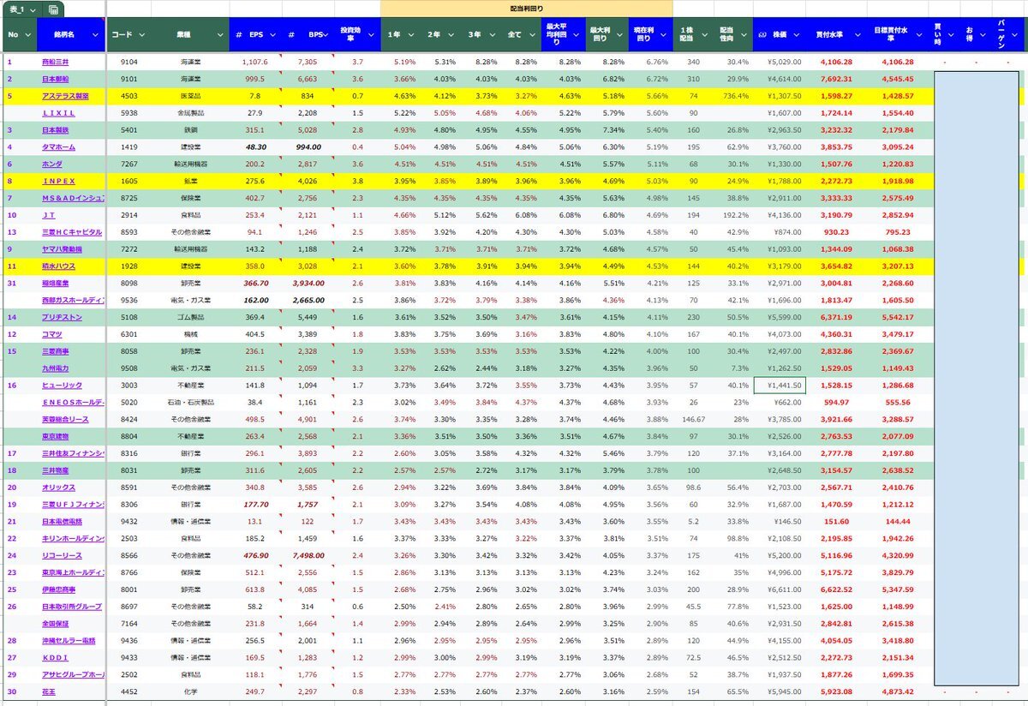
Task: Open the 最大平均利回り column dropdown arrow
Action: click(x=577, y=35)
